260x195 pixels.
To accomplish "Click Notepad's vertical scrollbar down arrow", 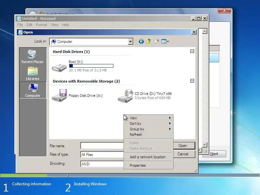I will (x=205, y=145).
